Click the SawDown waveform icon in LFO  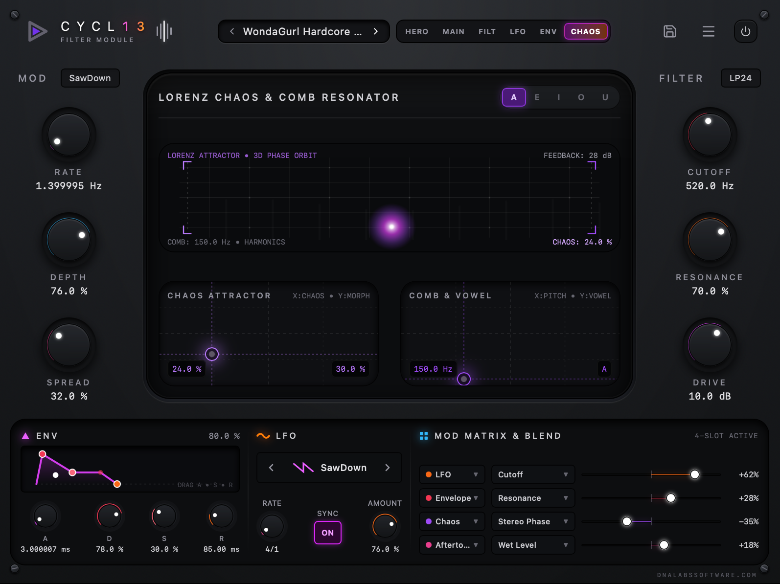point(303,468)
